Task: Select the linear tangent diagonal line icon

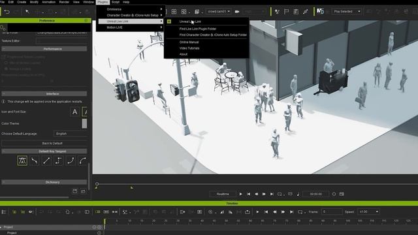Action: (46, 161)
